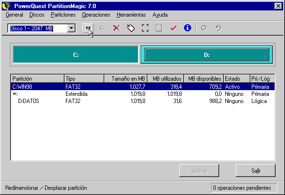Select the C: partition block in disk map
The image size is (285, 195).
click(75, 55)
